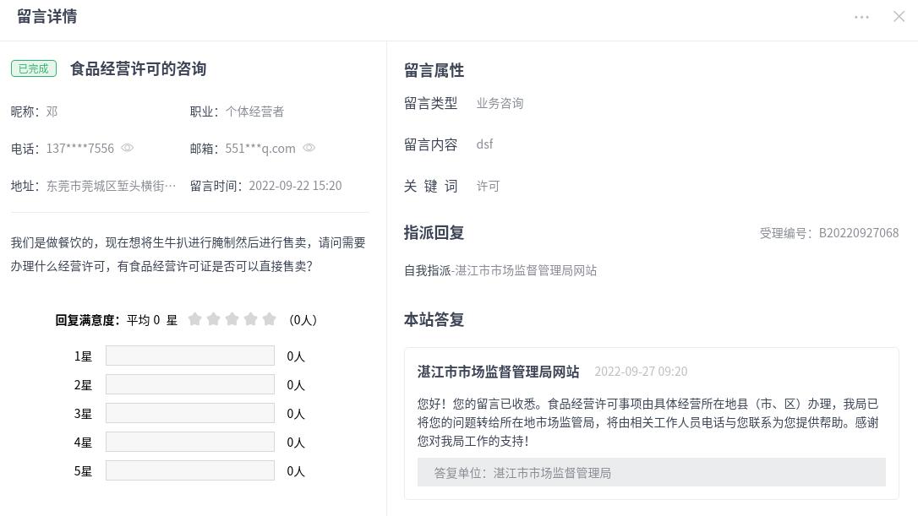Click the 已完成 status tag
The height and width of the screenshot is (516, 918).
(34, 69)
